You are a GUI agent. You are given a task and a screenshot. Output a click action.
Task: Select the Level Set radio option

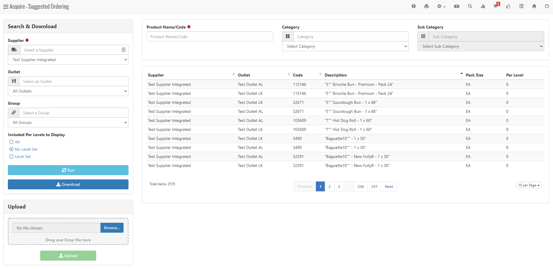11,156
